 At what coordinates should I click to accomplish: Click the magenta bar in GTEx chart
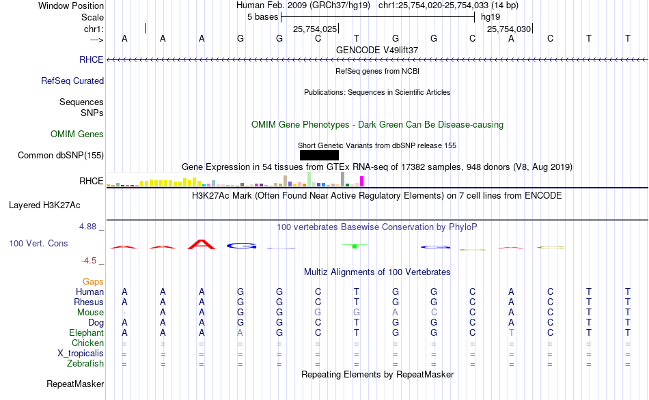click(x=362, y=181)
